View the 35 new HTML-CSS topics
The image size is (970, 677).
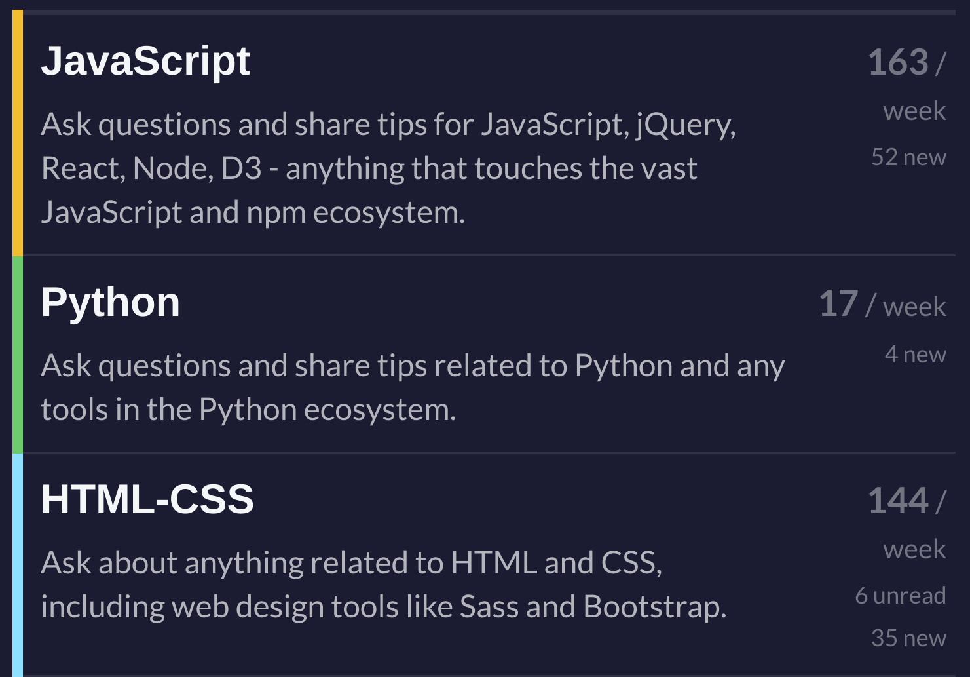[x=908, y=638]
